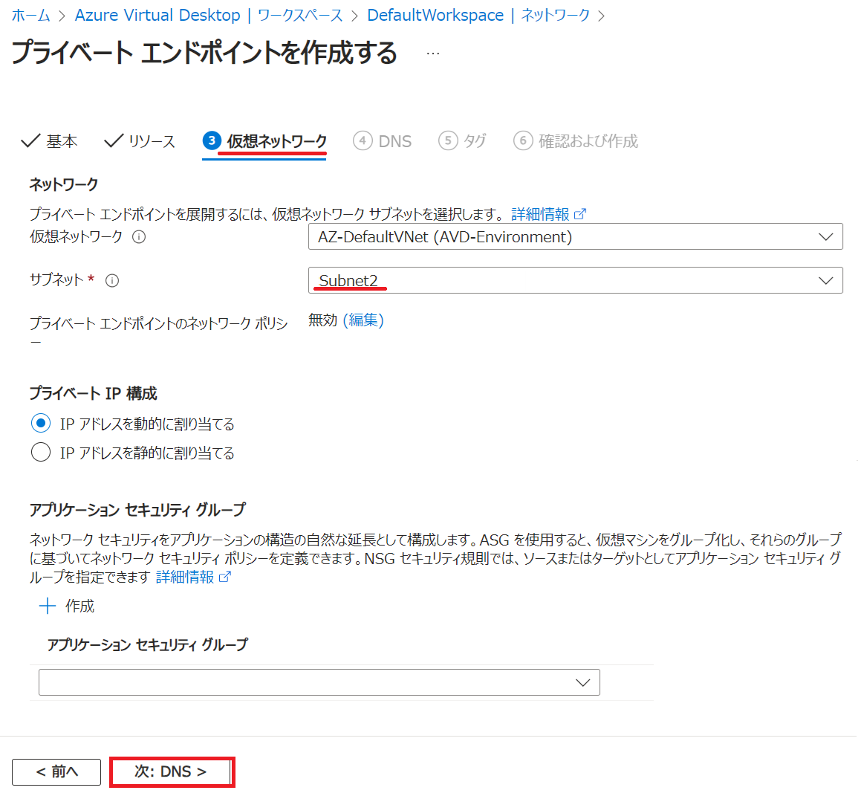Viewport: 858px width, 796px height.
Task: Click info icon next to 仮想ネットワーク label
Action: pos(139,237)
